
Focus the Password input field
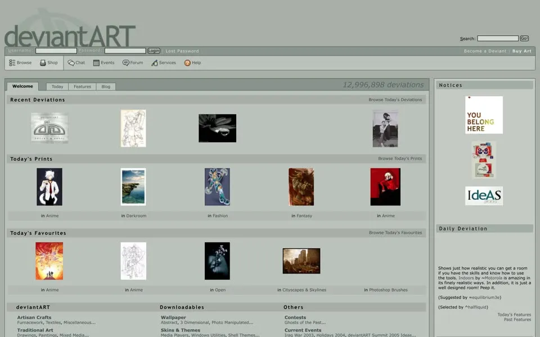[x=125, y=51]
